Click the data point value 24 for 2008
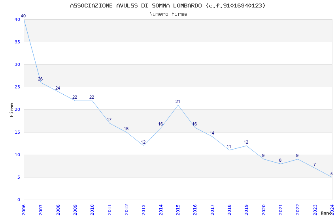 [x=58, y=88]
